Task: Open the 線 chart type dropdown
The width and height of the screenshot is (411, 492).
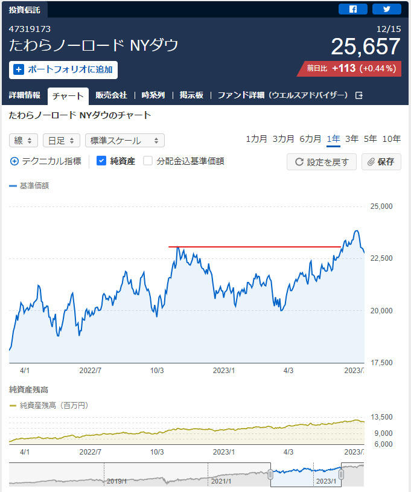Action: tap(24, 140)
